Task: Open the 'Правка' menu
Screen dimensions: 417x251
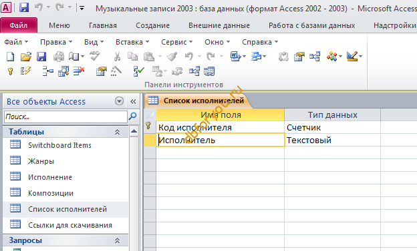Action: pos(56,42)
